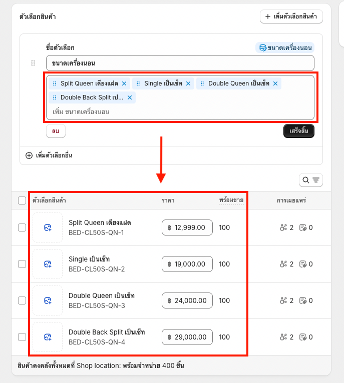Add image for Double Back Split variant
The width and height of the screenshot is (344, 383).
click(x=48, y=337)
